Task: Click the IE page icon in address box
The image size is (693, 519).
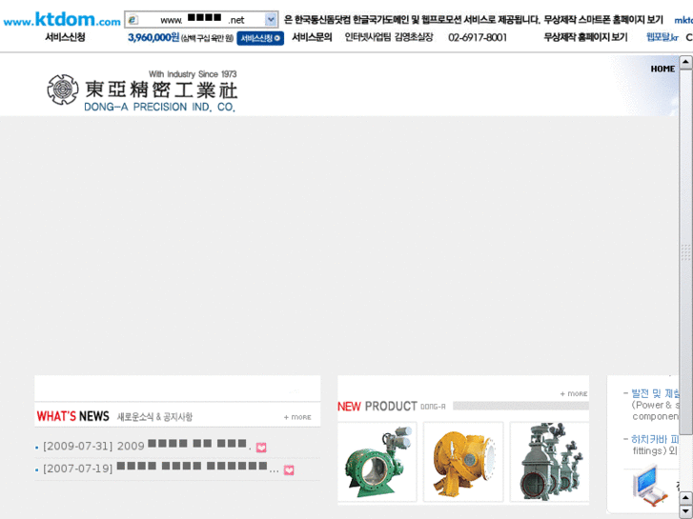Action: (x=132, y=20)
